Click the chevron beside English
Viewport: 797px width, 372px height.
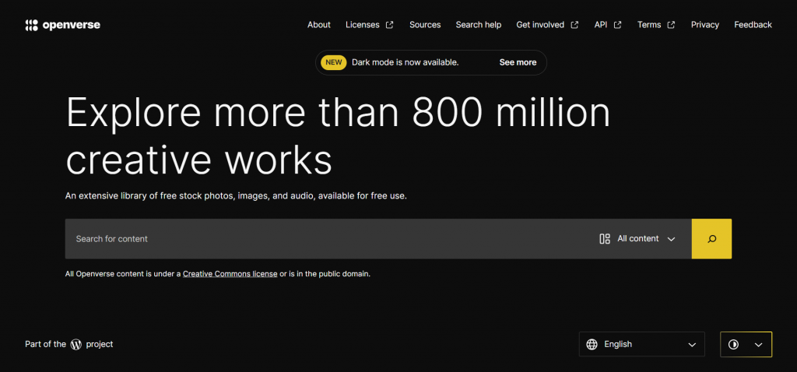(692, 345)
